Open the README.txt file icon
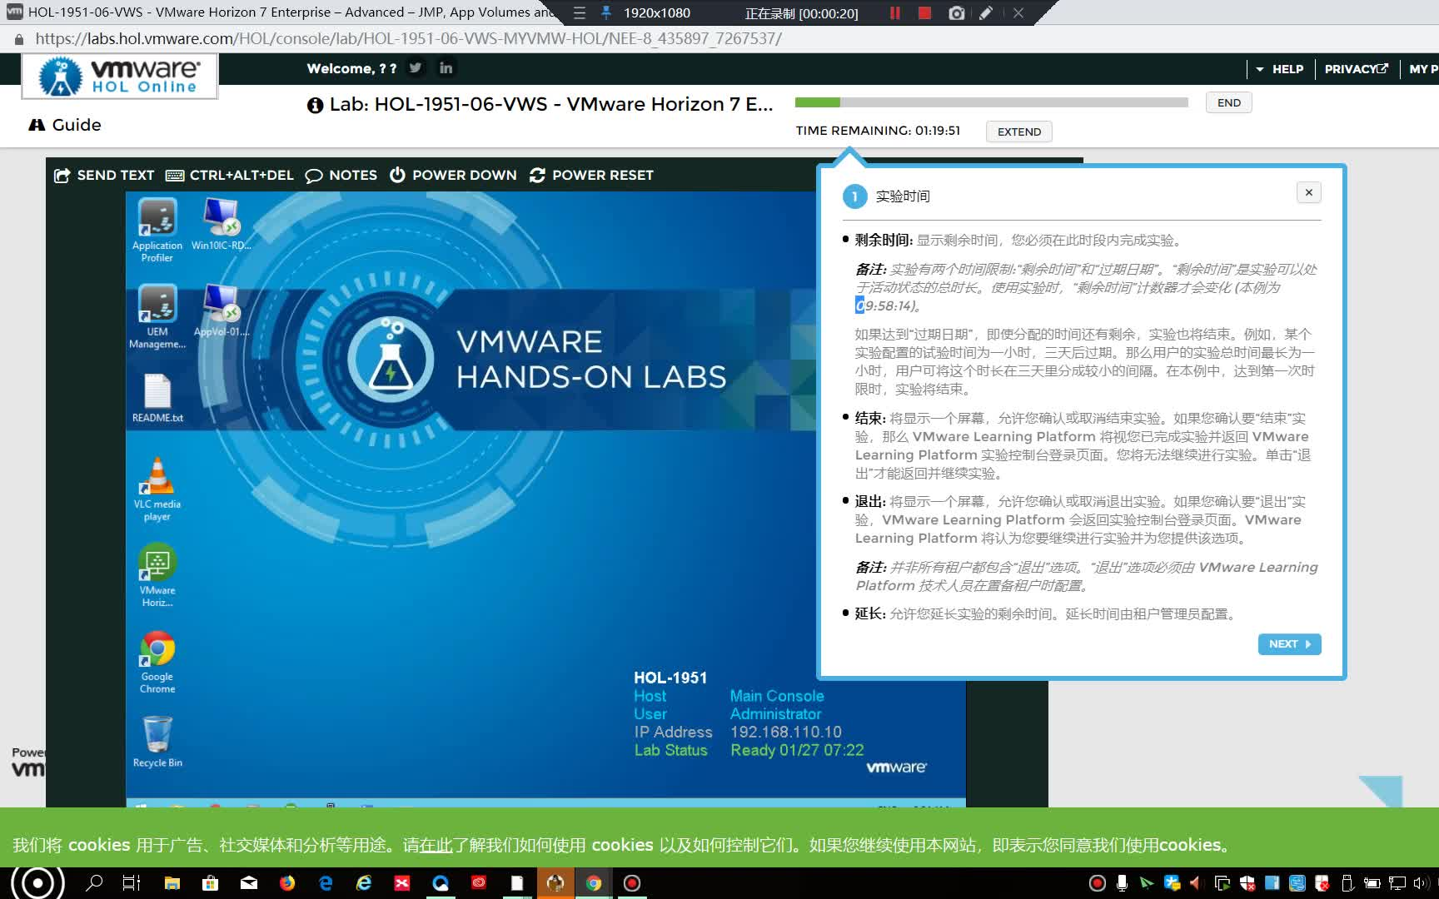 pos(157,398)
